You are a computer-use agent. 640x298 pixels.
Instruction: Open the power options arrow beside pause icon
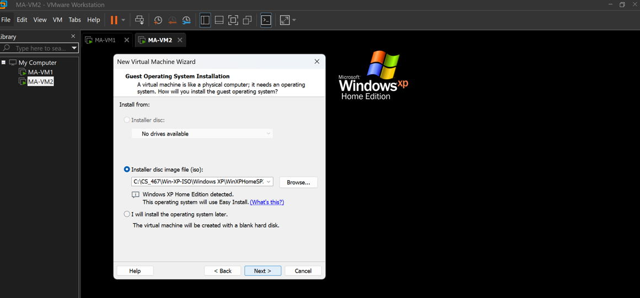click(x=123, y=20)
